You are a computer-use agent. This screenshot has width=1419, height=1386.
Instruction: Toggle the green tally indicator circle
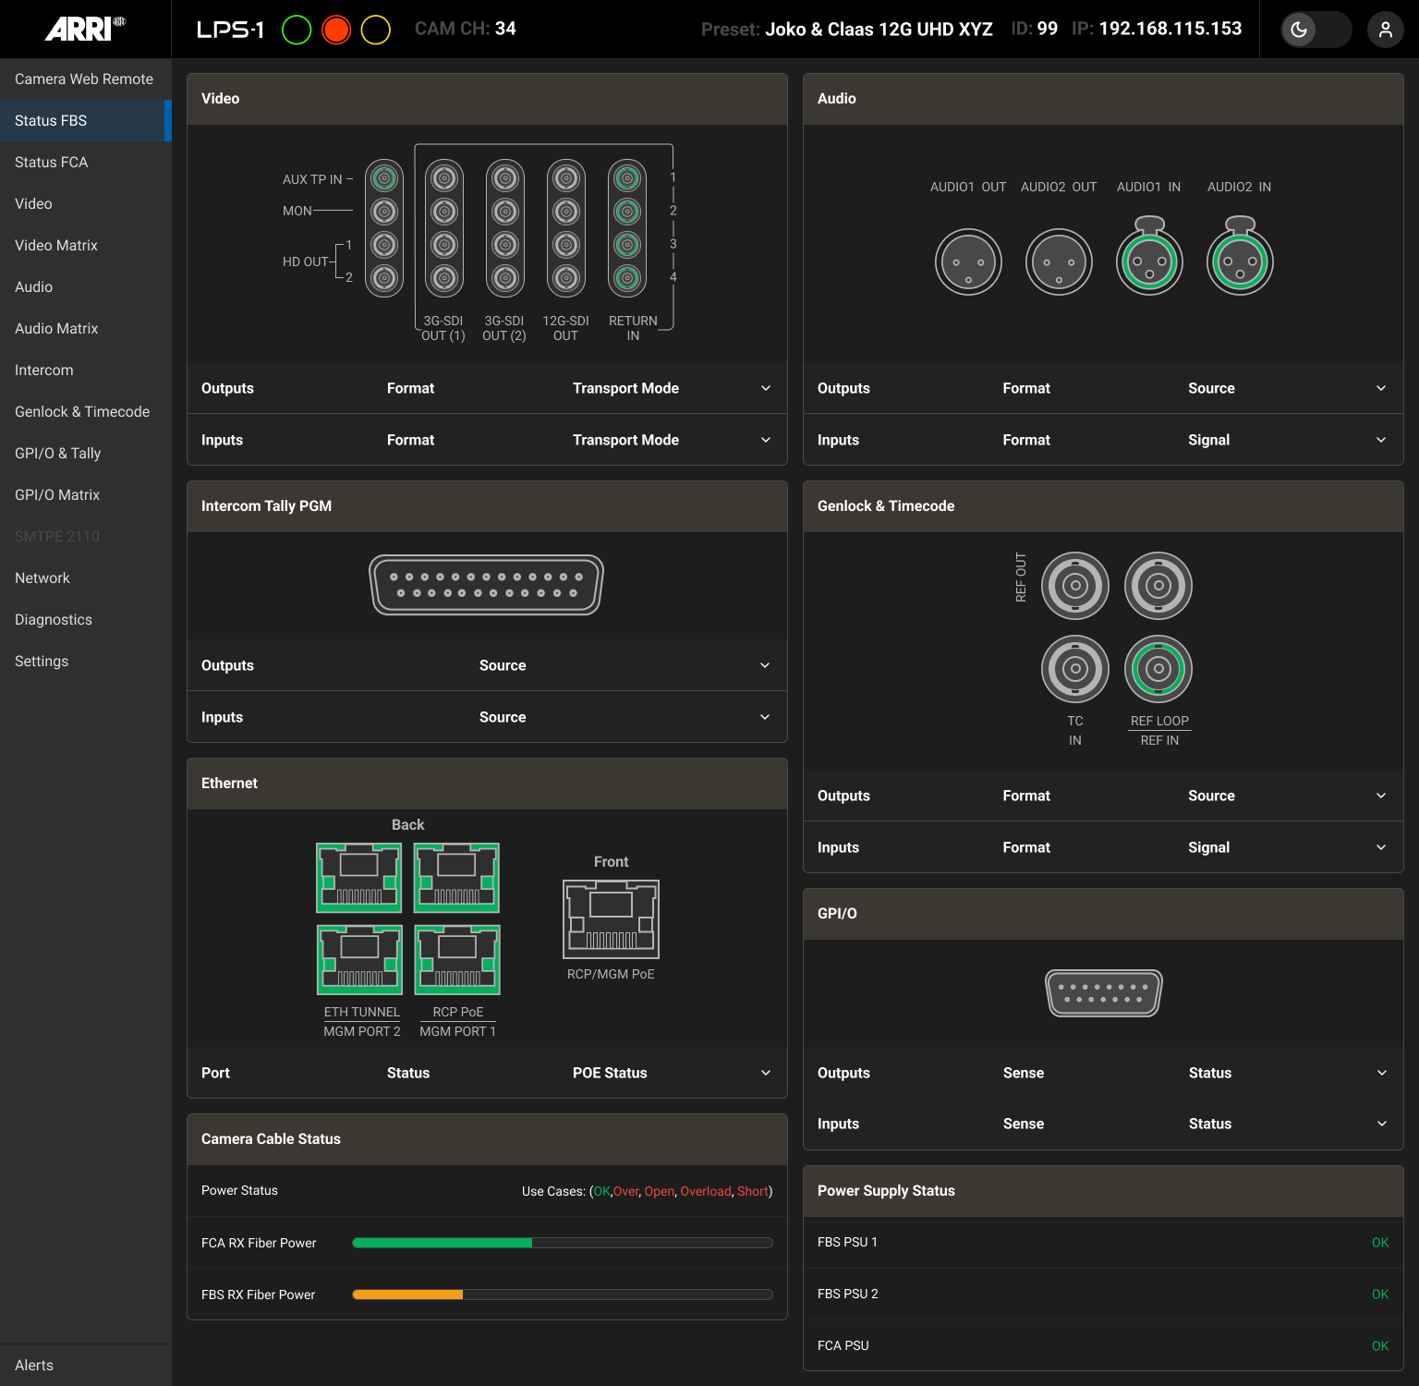tap(297, 30)
